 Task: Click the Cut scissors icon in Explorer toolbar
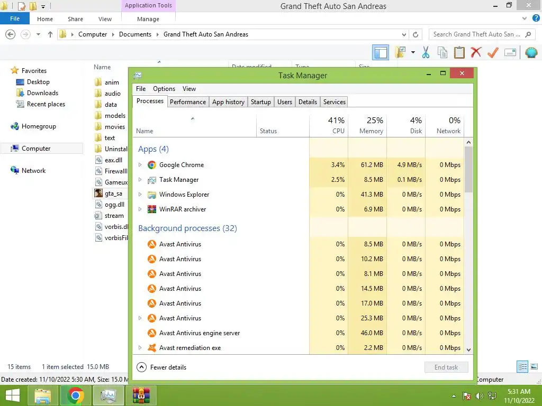click(426, 52)
